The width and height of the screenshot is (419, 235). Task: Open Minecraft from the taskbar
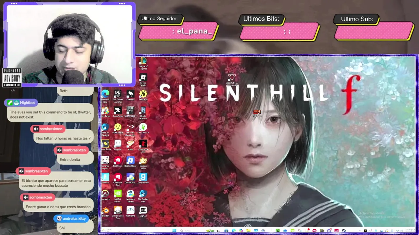277,231
